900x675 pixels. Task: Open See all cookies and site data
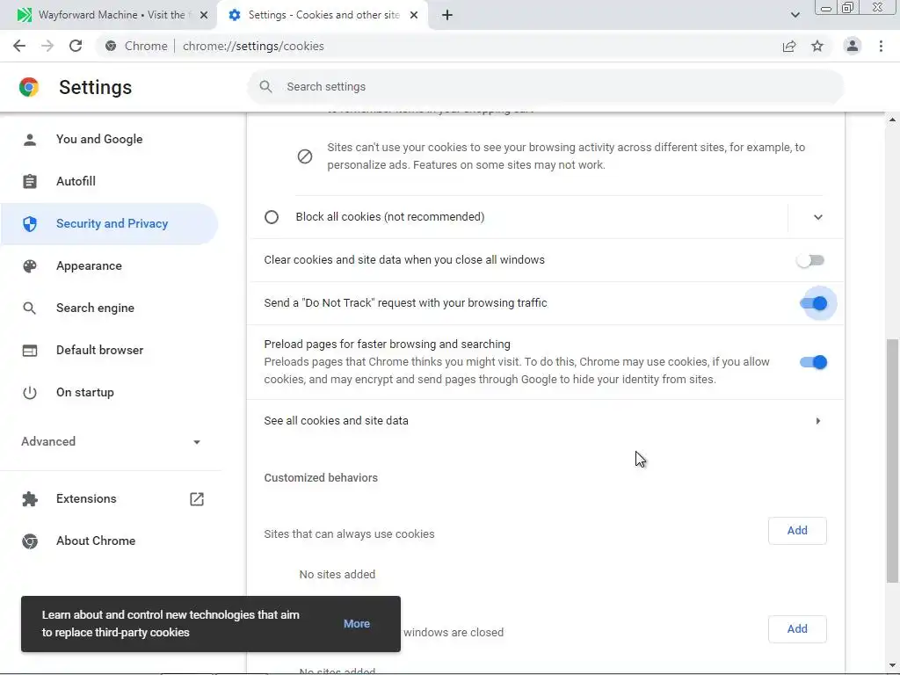[x=545, y=421]
